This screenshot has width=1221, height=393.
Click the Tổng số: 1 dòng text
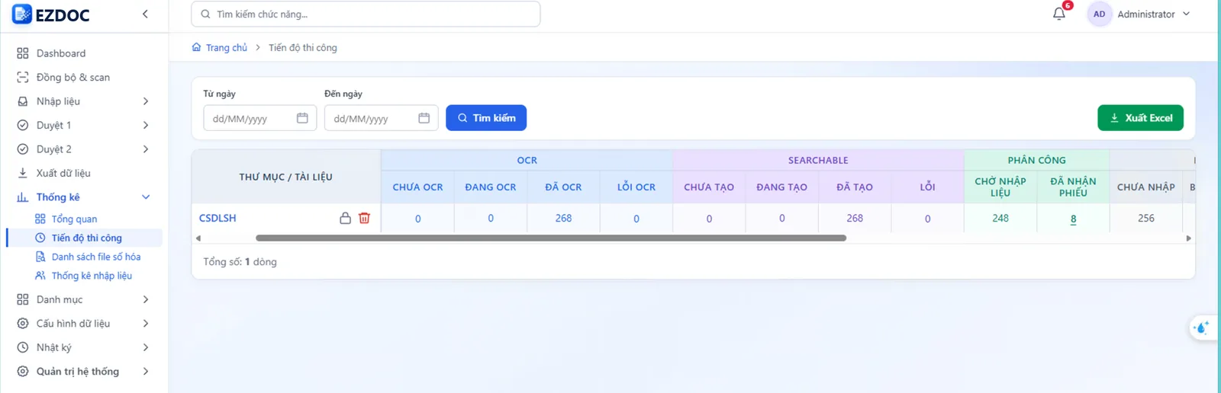click(240, 261)
